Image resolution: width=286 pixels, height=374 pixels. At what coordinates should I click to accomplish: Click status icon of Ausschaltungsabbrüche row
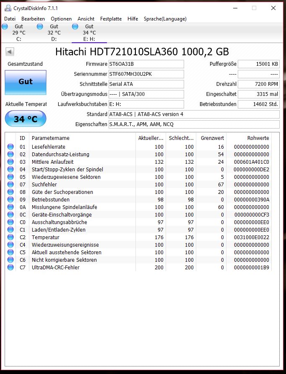(10, 222)
